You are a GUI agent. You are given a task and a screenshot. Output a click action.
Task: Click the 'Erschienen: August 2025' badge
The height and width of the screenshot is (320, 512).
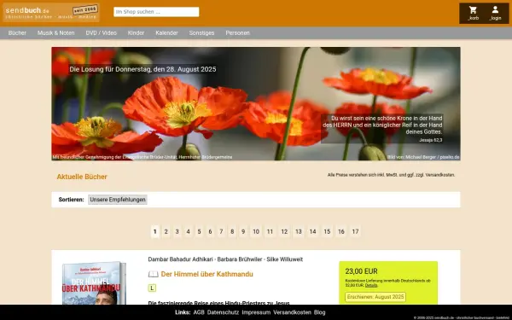[375, 297]
